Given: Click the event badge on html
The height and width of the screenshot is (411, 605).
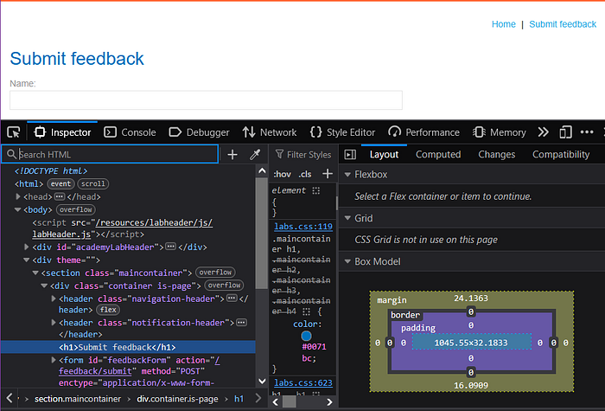Looking at the screenshot, I should pyautogui.click(x=61, y=183).
